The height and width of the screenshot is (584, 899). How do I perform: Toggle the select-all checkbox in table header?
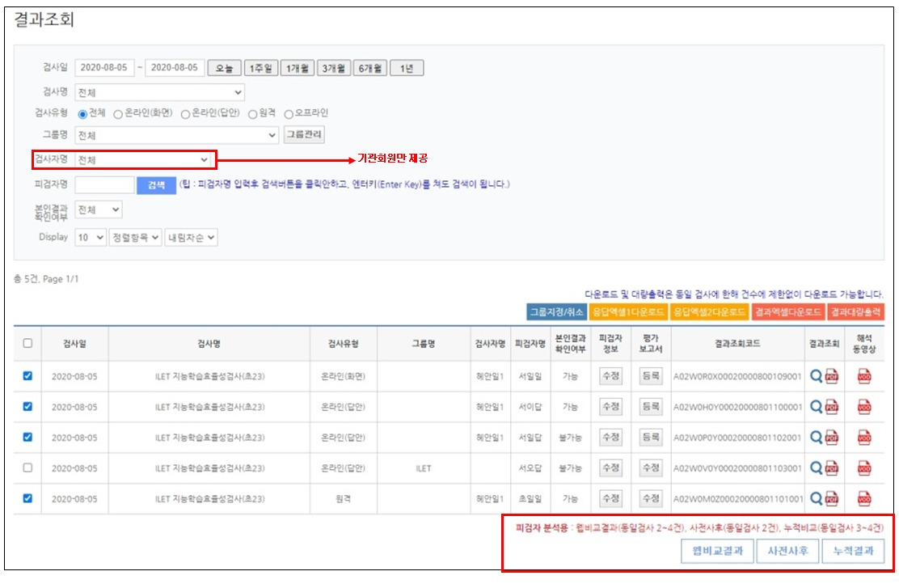pyautogui.click(x=27, y=343)
